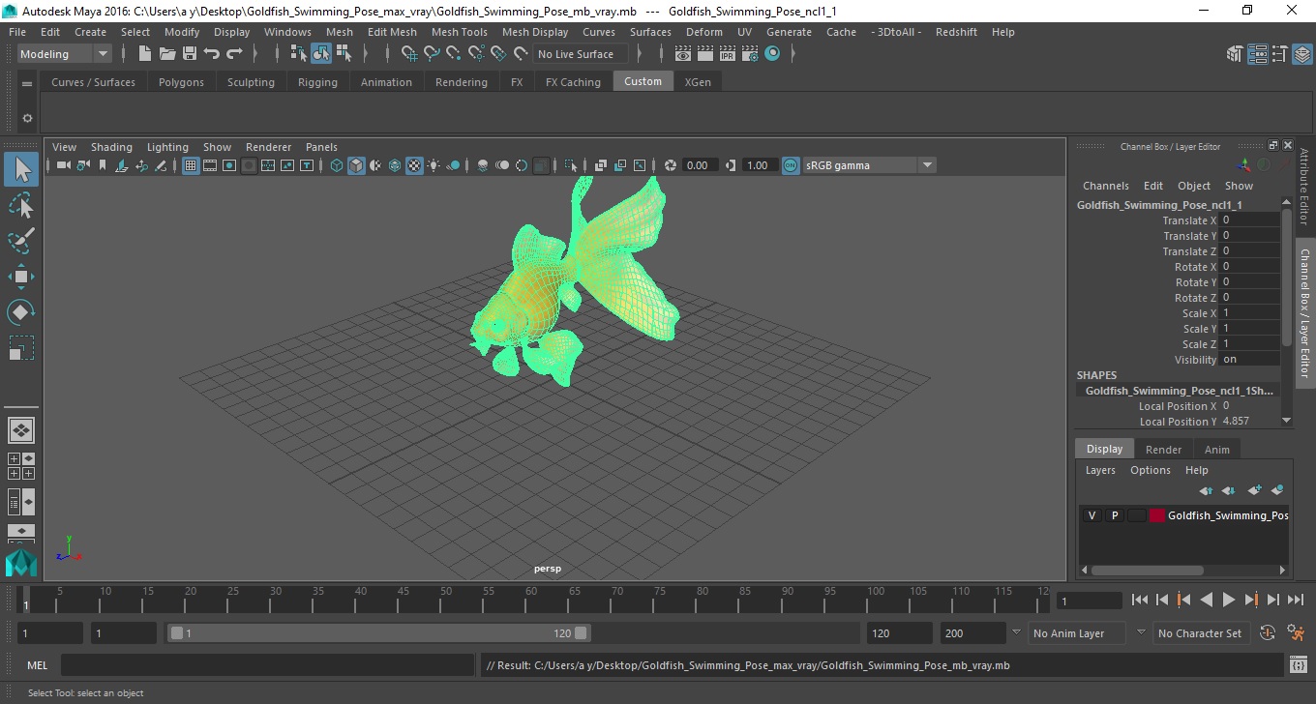Toggle viewport Grid display
Image resolution: width=1316 pixels, height=704 pixels.
coord(191,165)
